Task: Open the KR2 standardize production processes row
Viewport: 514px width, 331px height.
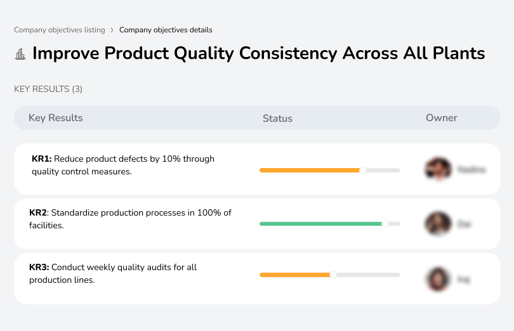Action: click(x=257, y=223)
